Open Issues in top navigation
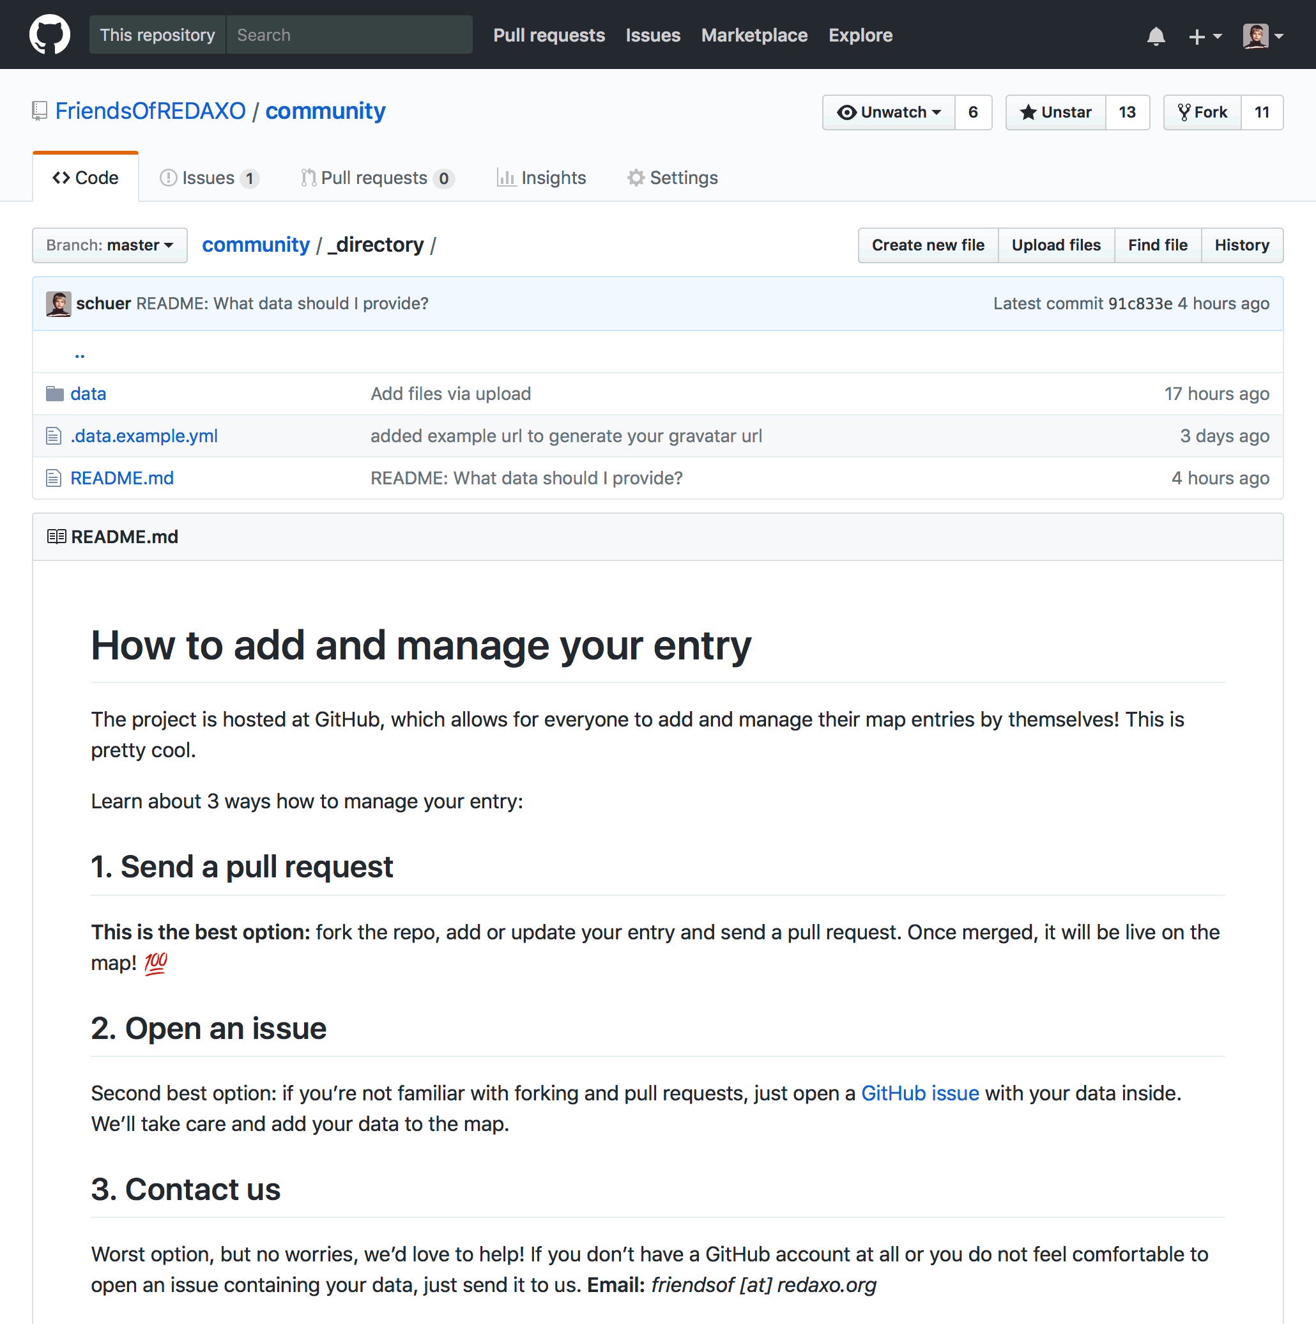The height and width of the screenshot is (1324, 1316). pos(653,35)
